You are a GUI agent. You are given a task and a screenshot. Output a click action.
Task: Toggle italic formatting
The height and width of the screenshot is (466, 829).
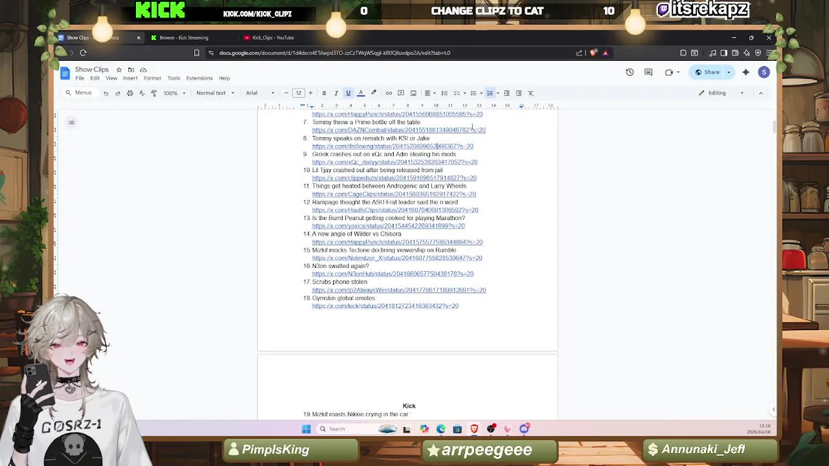[x=335, y=93]
